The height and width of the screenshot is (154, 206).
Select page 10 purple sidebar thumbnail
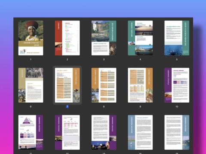pos(177,85)
